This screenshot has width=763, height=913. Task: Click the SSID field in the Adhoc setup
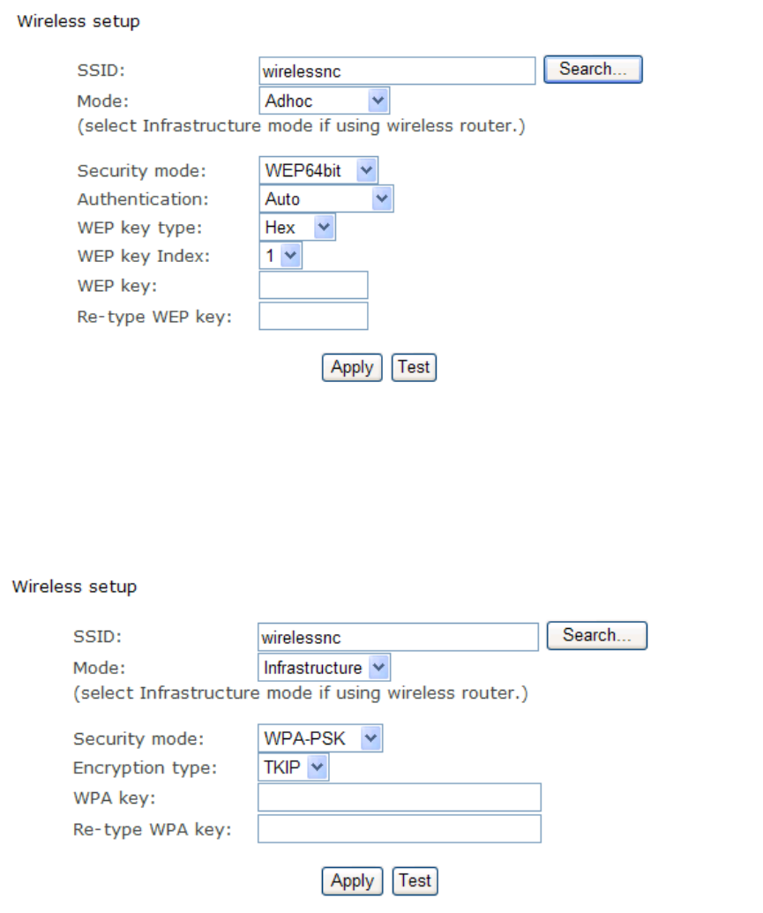pyautogui.click(x=397, y=71)
